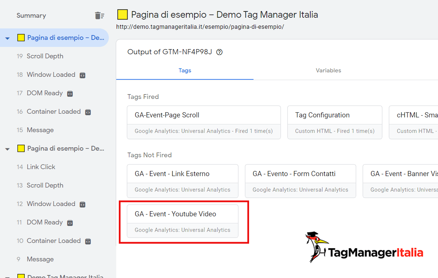Switch to the Tags tab
The image size is (438, 278).
[185, 71]
